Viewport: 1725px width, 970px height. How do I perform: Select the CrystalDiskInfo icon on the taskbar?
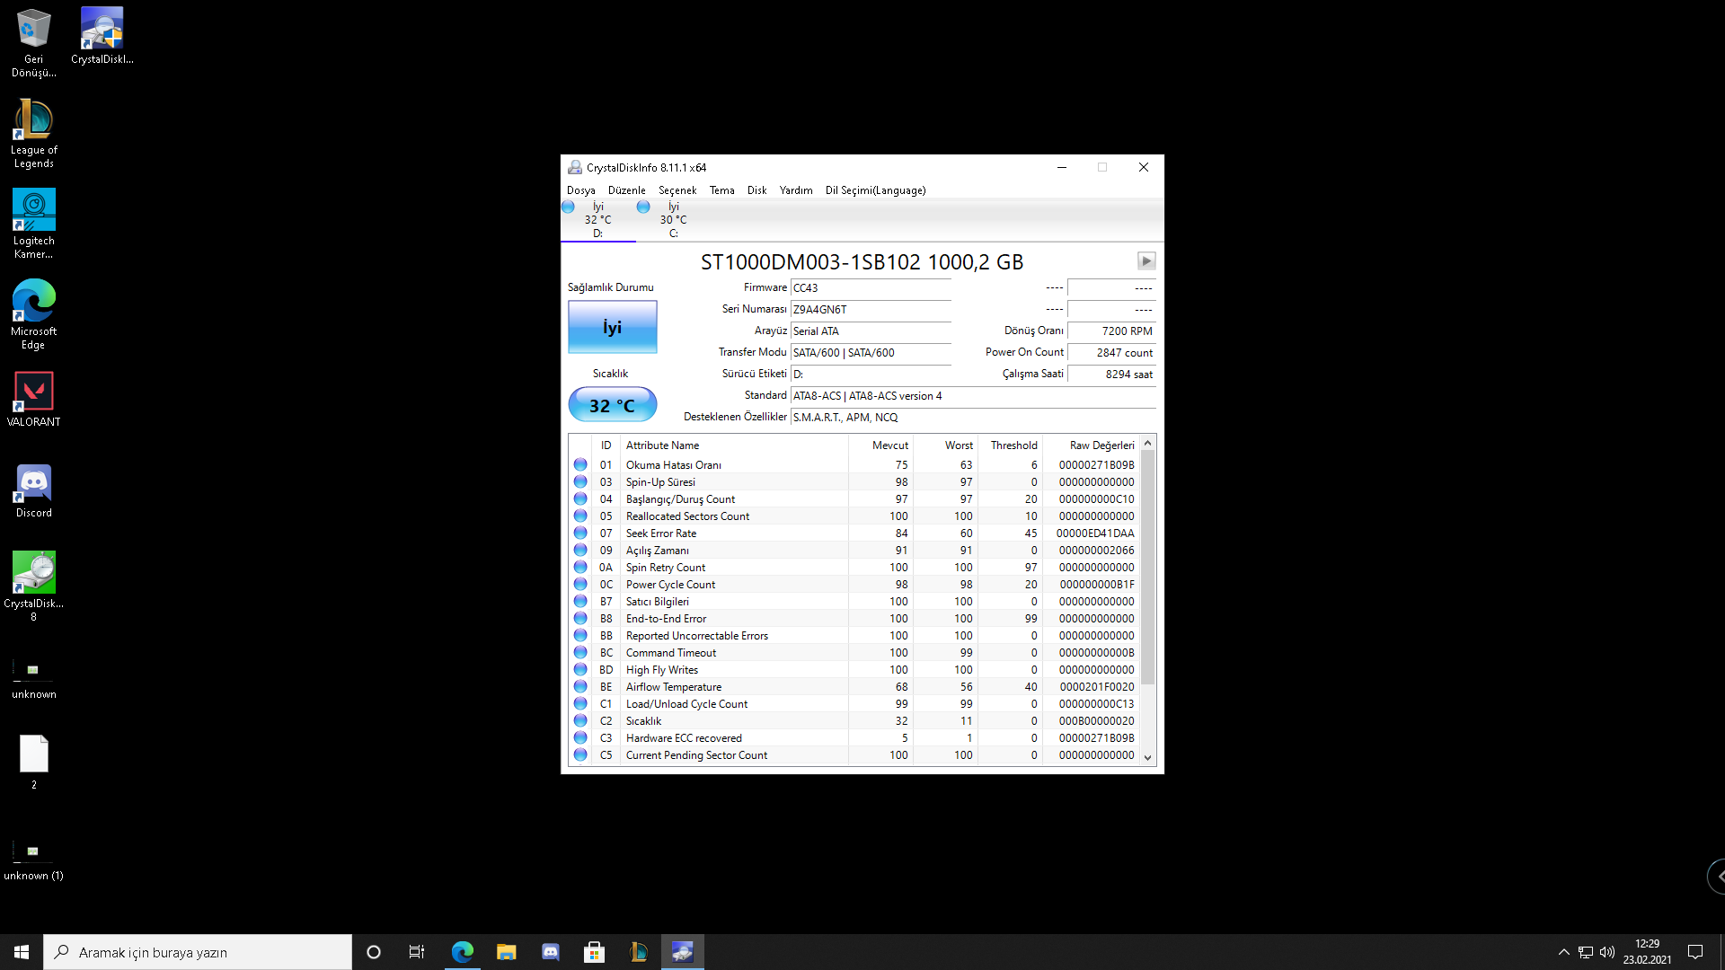click(682, 951)
